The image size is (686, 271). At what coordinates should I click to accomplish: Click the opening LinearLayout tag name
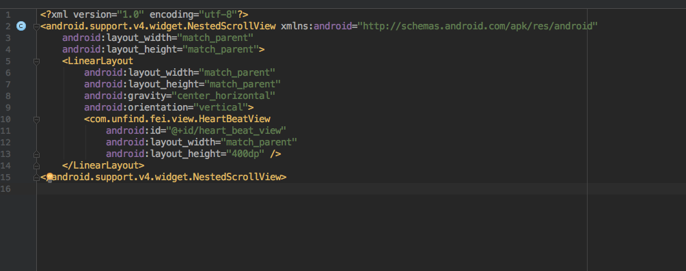coord(100,61)
